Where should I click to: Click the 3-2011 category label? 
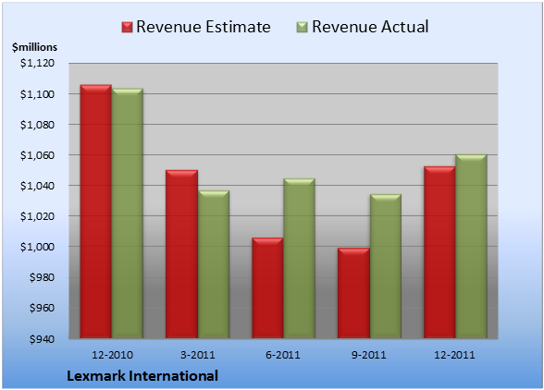pyautogui.click(x=198, y=355)
